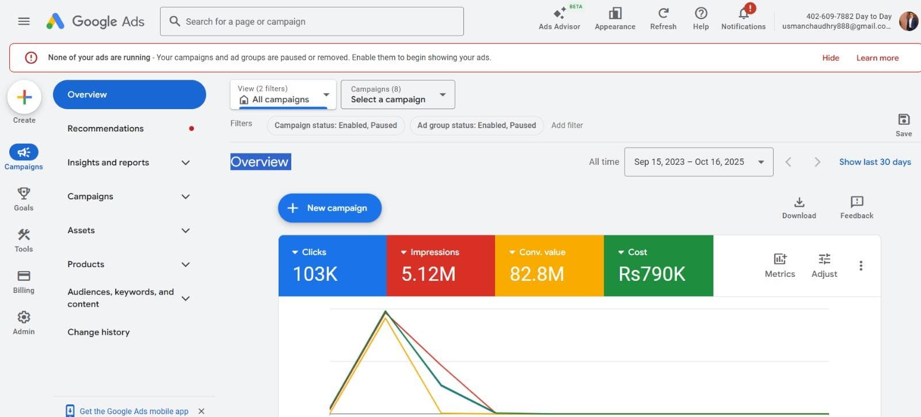Save the current filter view
The image size is (921, 417).
point(904,125)
